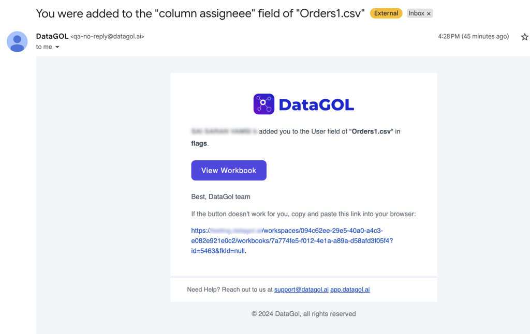Click the 2024 DataGol copyright footer

[x=303, y=314]
